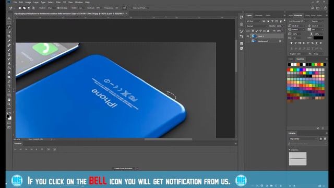Click New selection mode icon

point(20,8)
